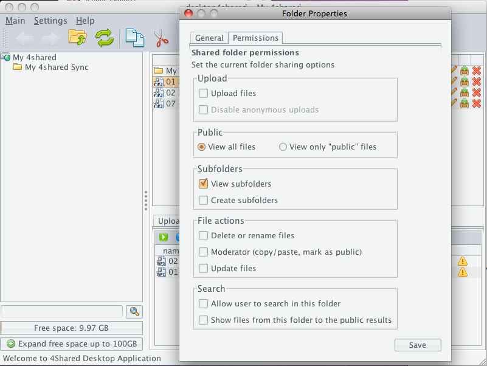Click the folder upload toolbar icon
The image size is (487, 366).
pyautogui.click(x=77, y=38)
